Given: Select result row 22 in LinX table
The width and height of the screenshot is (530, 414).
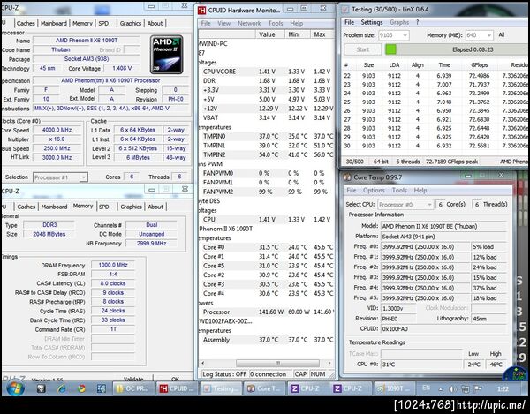Looking at the screenshot, I should click(x=435, y=76).
